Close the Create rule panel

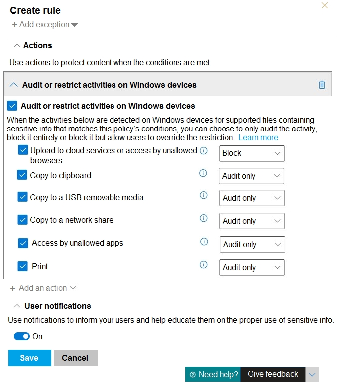[324, 5]
